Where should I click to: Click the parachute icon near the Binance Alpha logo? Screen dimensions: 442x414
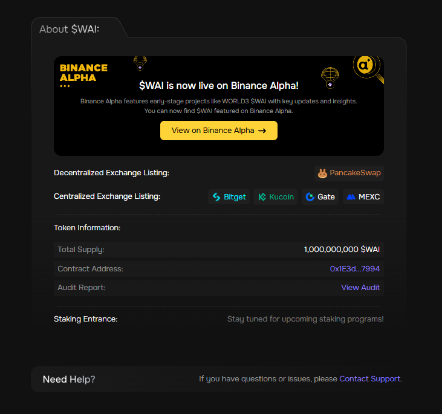tap(140, 62)
